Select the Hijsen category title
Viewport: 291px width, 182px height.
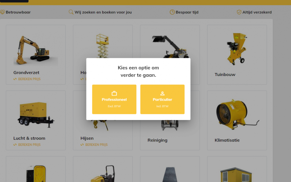(x=87, y=138)
